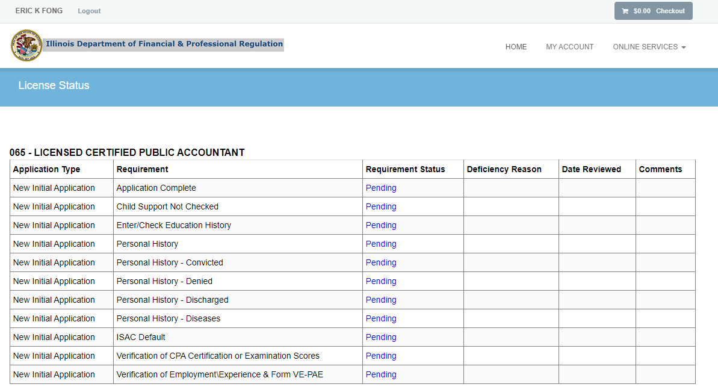Click Pending status for Application Complete

[x=381, y=188]
